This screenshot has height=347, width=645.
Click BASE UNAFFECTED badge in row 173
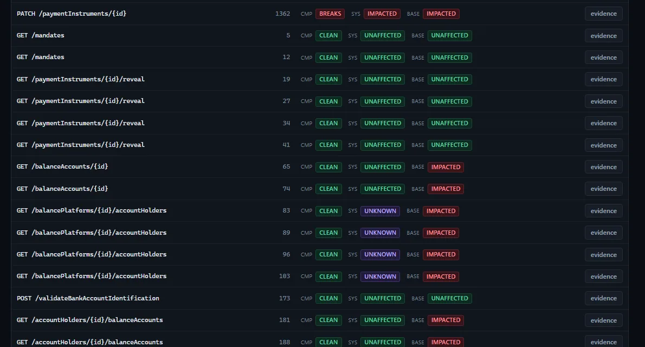coord(450,298)
